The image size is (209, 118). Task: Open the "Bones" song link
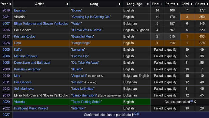pyautogui.click(x=77, y=10)
